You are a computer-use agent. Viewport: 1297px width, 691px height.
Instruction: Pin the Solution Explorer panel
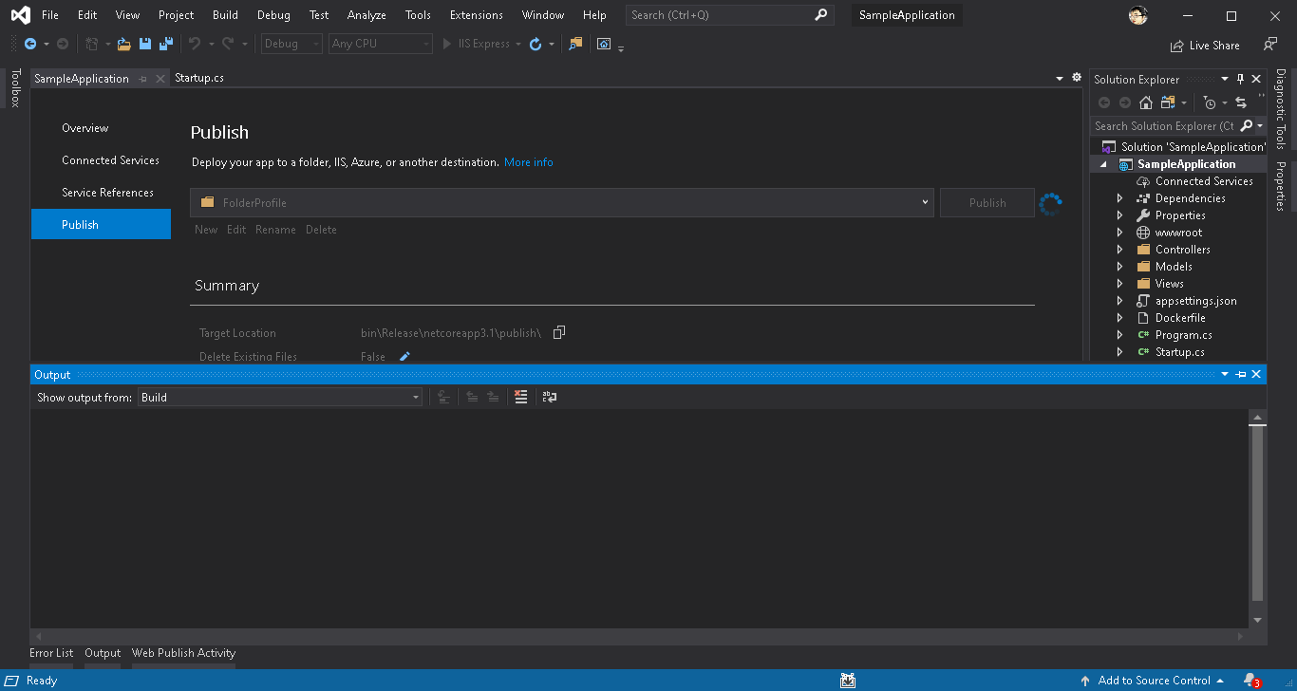(x=1240, y=79)
